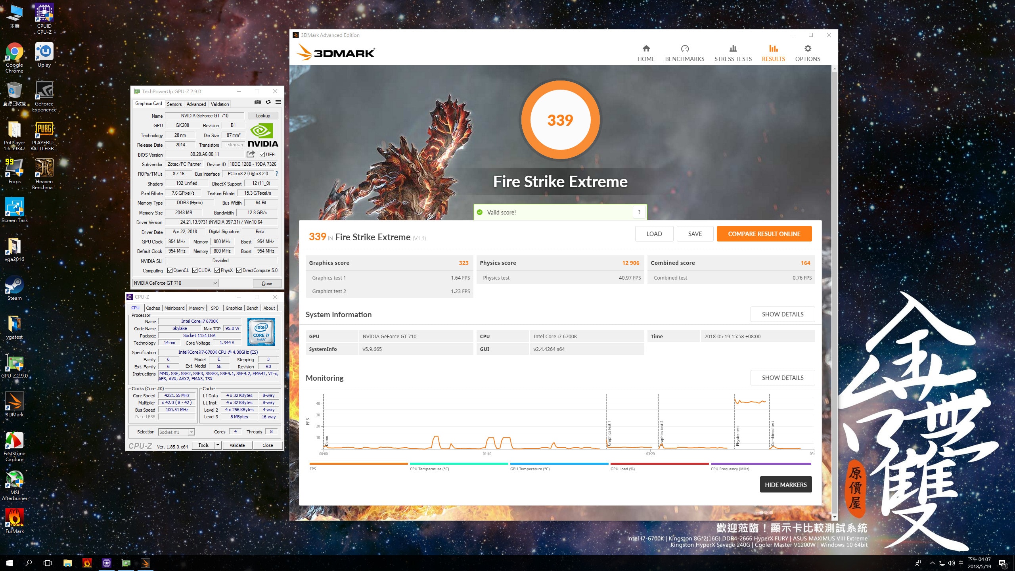The height and width of the screenshot is (571, 1015).
Task: Select the GPU Load red legend bar
Action: click(659, 464)
